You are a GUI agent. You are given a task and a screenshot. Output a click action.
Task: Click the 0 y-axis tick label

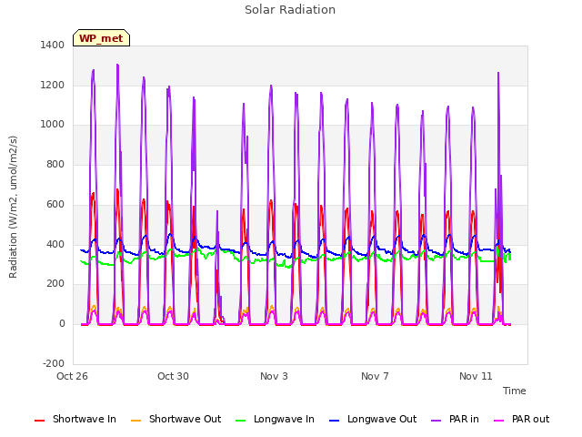[62, 324]
